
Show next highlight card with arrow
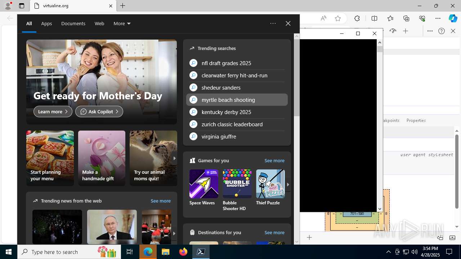pos(174,158)
